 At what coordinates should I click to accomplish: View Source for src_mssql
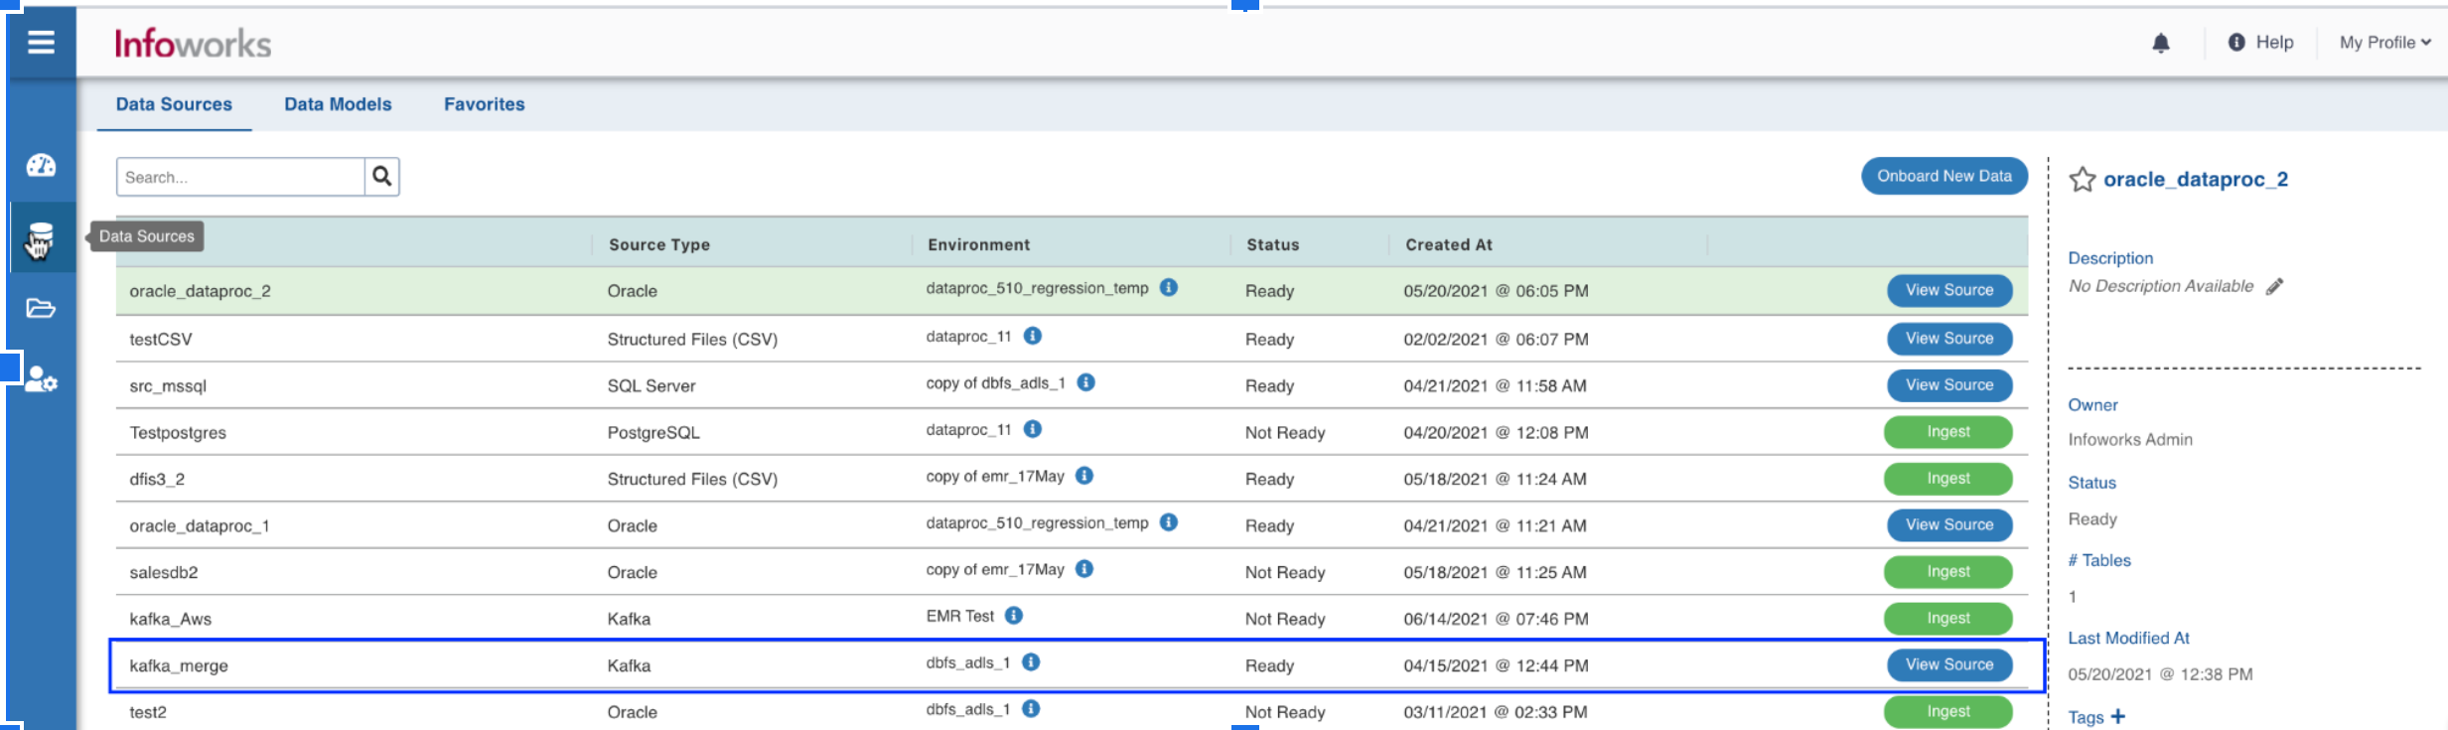coord(1949,385)
